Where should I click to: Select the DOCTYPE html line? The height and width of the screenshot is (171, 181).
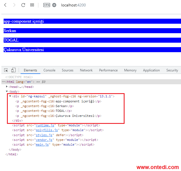(19, 77)
